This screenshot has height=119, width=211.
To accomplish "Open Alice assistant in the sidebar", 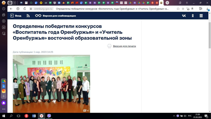I will 4,103.
